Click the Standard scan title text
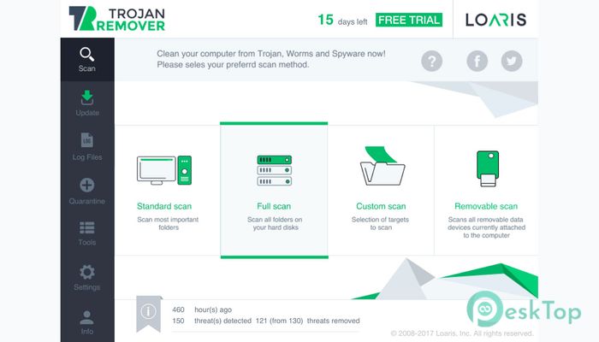This screenshot has height=342, width=599. [164, 206]
